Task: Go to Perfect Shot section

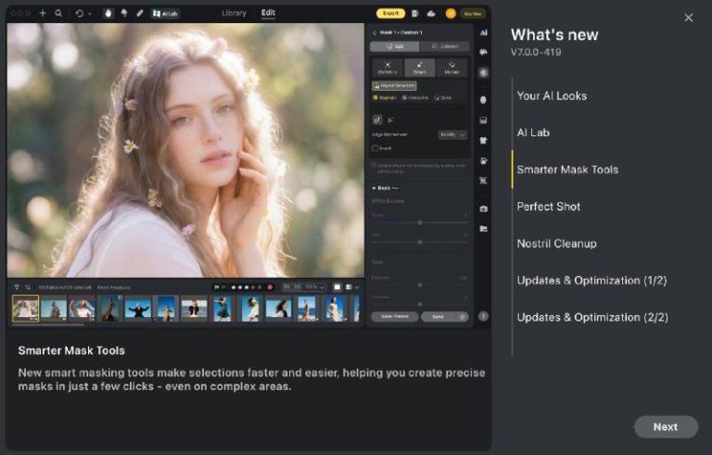Action: (549, 207)
